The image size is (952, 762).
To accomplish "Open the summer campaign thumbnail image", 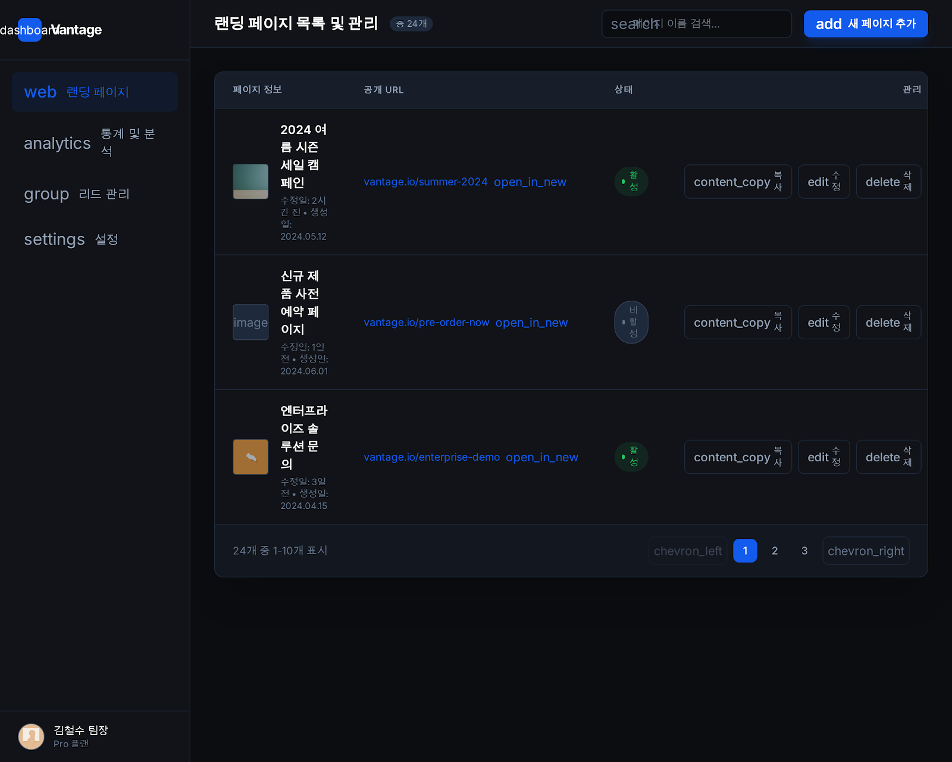I will (250, 182).
